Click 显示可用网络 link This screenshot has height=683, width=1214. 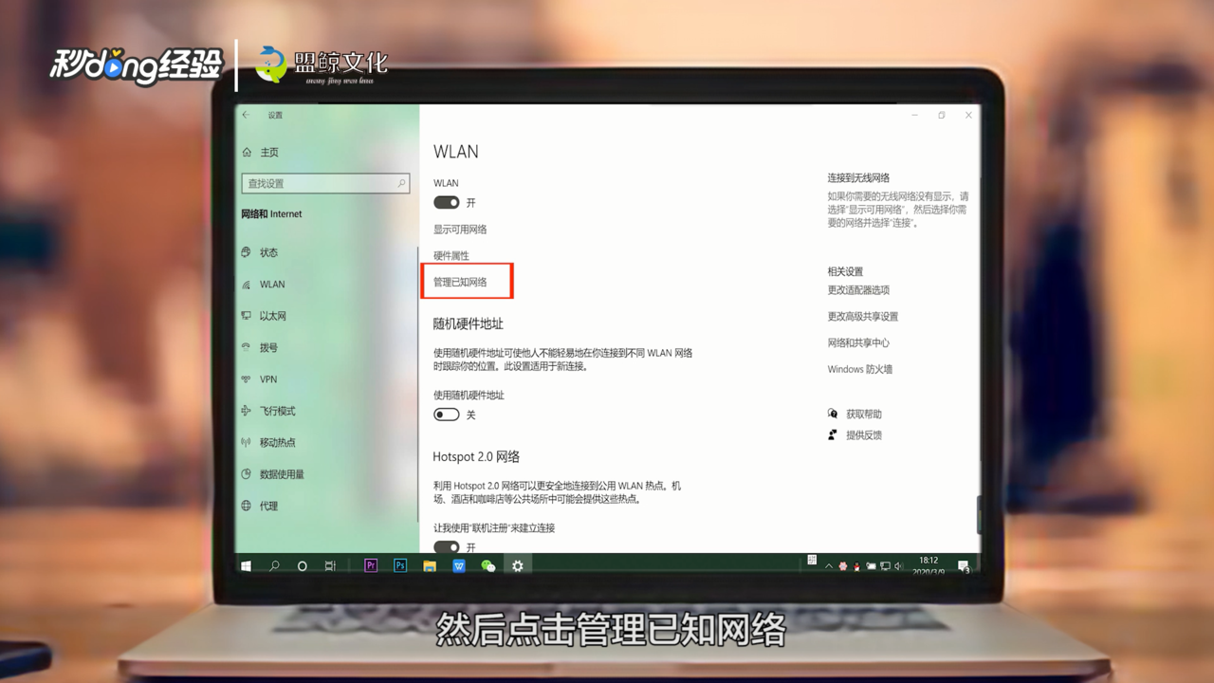click(460, 229)
